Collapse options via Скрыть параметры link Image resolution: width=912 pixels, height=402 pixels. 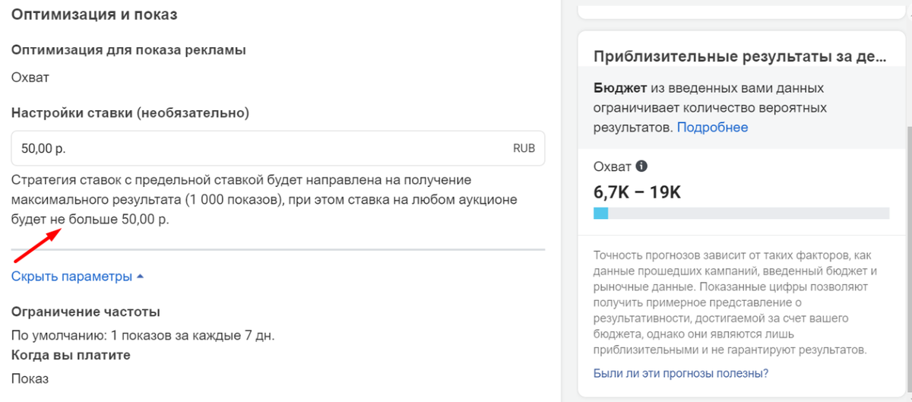point(71,277)
